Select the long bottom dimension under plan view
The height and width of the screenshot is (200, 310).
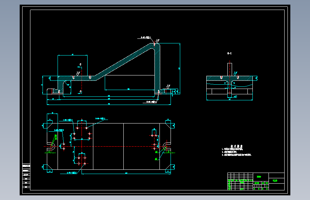point(126,174)
